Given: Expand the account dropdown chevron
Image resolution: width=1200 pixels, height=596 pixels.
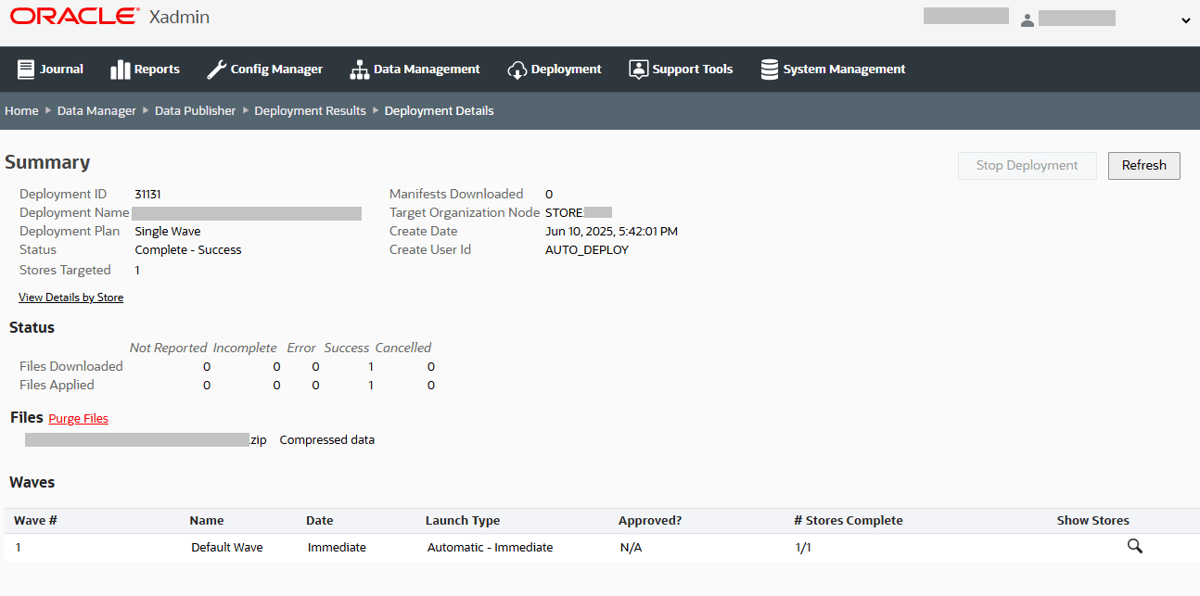Looking at the screenshot, I should (x=1185, y=19).
